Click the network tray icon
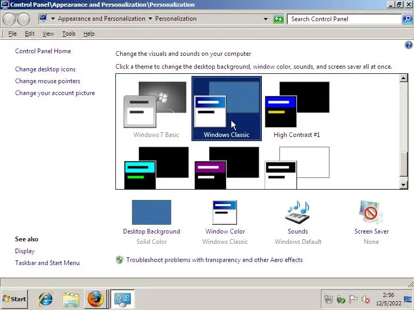The width and height of the screenshot is (414, 310). 329,299
